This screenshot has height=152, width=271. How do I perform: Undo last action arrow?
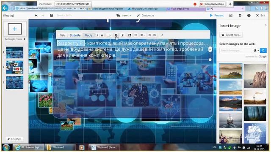tap(36, 16)
